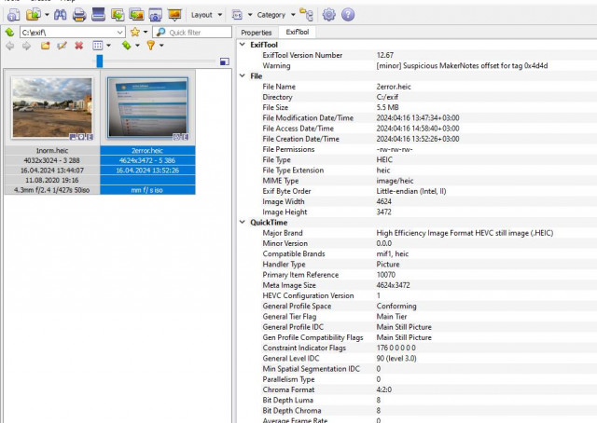Click into the Quick filter field
The width and height of the screenshot is (597, 423).
192,33
